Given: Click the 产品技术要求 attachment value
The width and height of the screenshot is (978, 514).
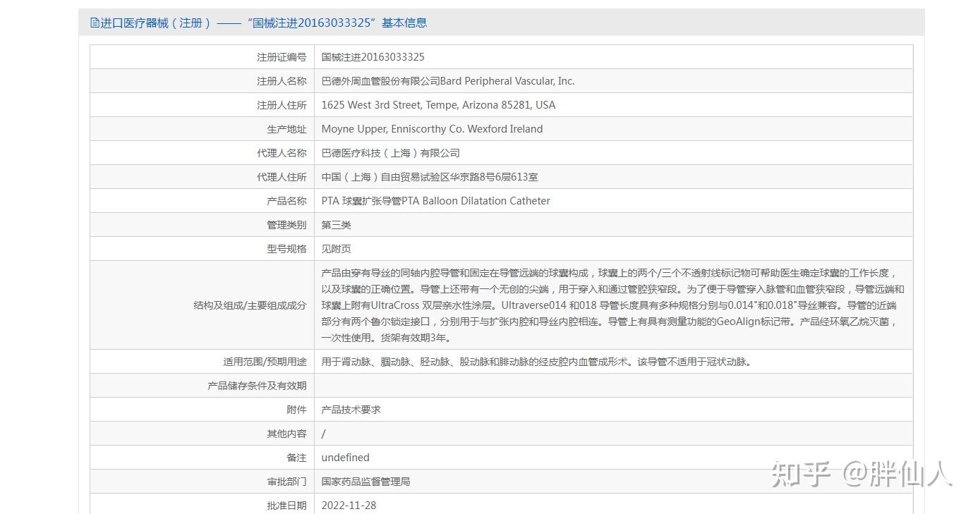Looking at the screenshot, I should pos(351,410).
